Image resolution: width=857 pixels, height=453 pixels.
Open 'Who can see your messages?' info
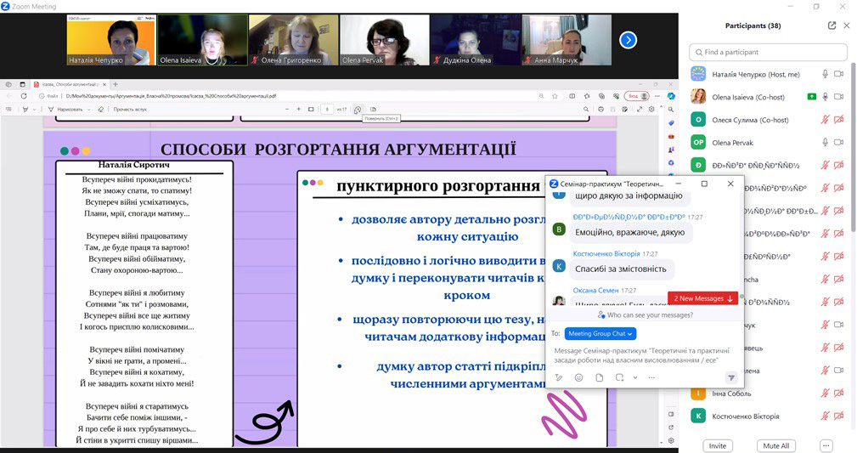tap(645, 315)
